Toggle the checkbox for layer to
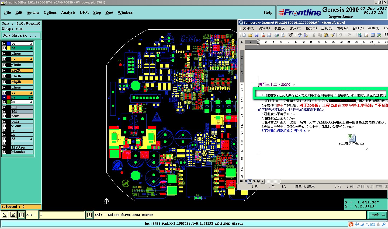The image size is (388, 229). 4,44
